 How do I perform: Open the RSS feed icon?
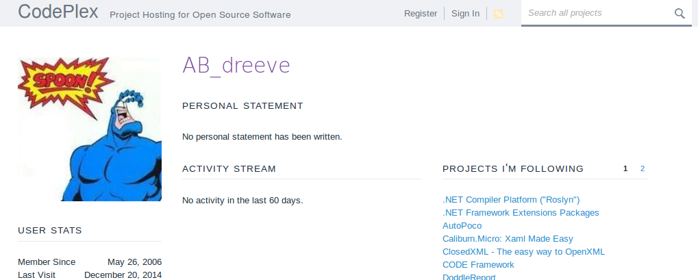pos(498,14)
